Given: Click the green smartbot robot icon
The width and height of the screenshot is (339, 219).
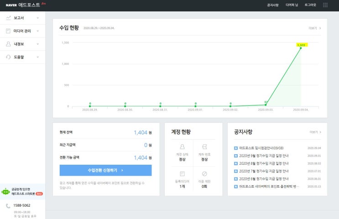Looking at the screenshot, I should point(5,191).
